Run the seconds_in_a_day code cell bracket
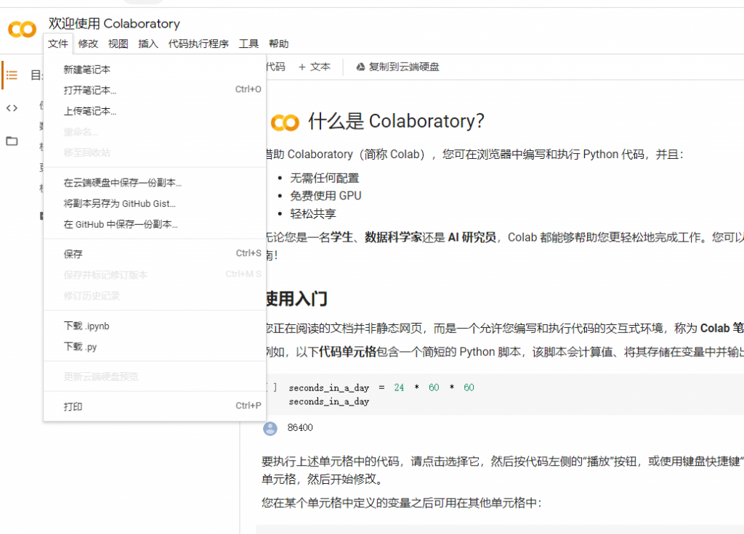 (x=272, y=387)
